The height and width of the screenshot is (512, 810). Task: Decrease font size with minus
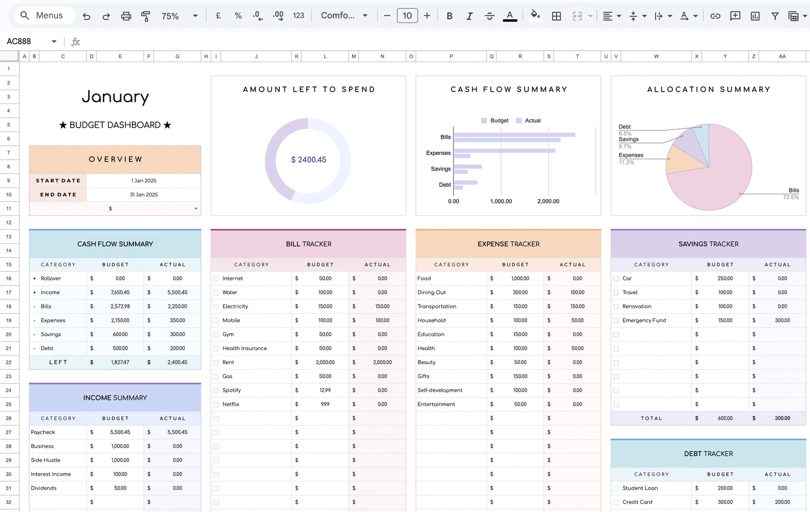[387, 16]
